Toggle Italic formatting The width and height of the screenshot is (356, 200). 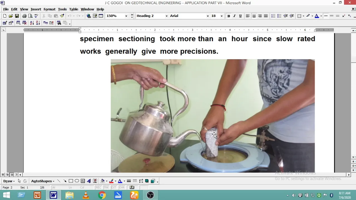click(234, 16)
